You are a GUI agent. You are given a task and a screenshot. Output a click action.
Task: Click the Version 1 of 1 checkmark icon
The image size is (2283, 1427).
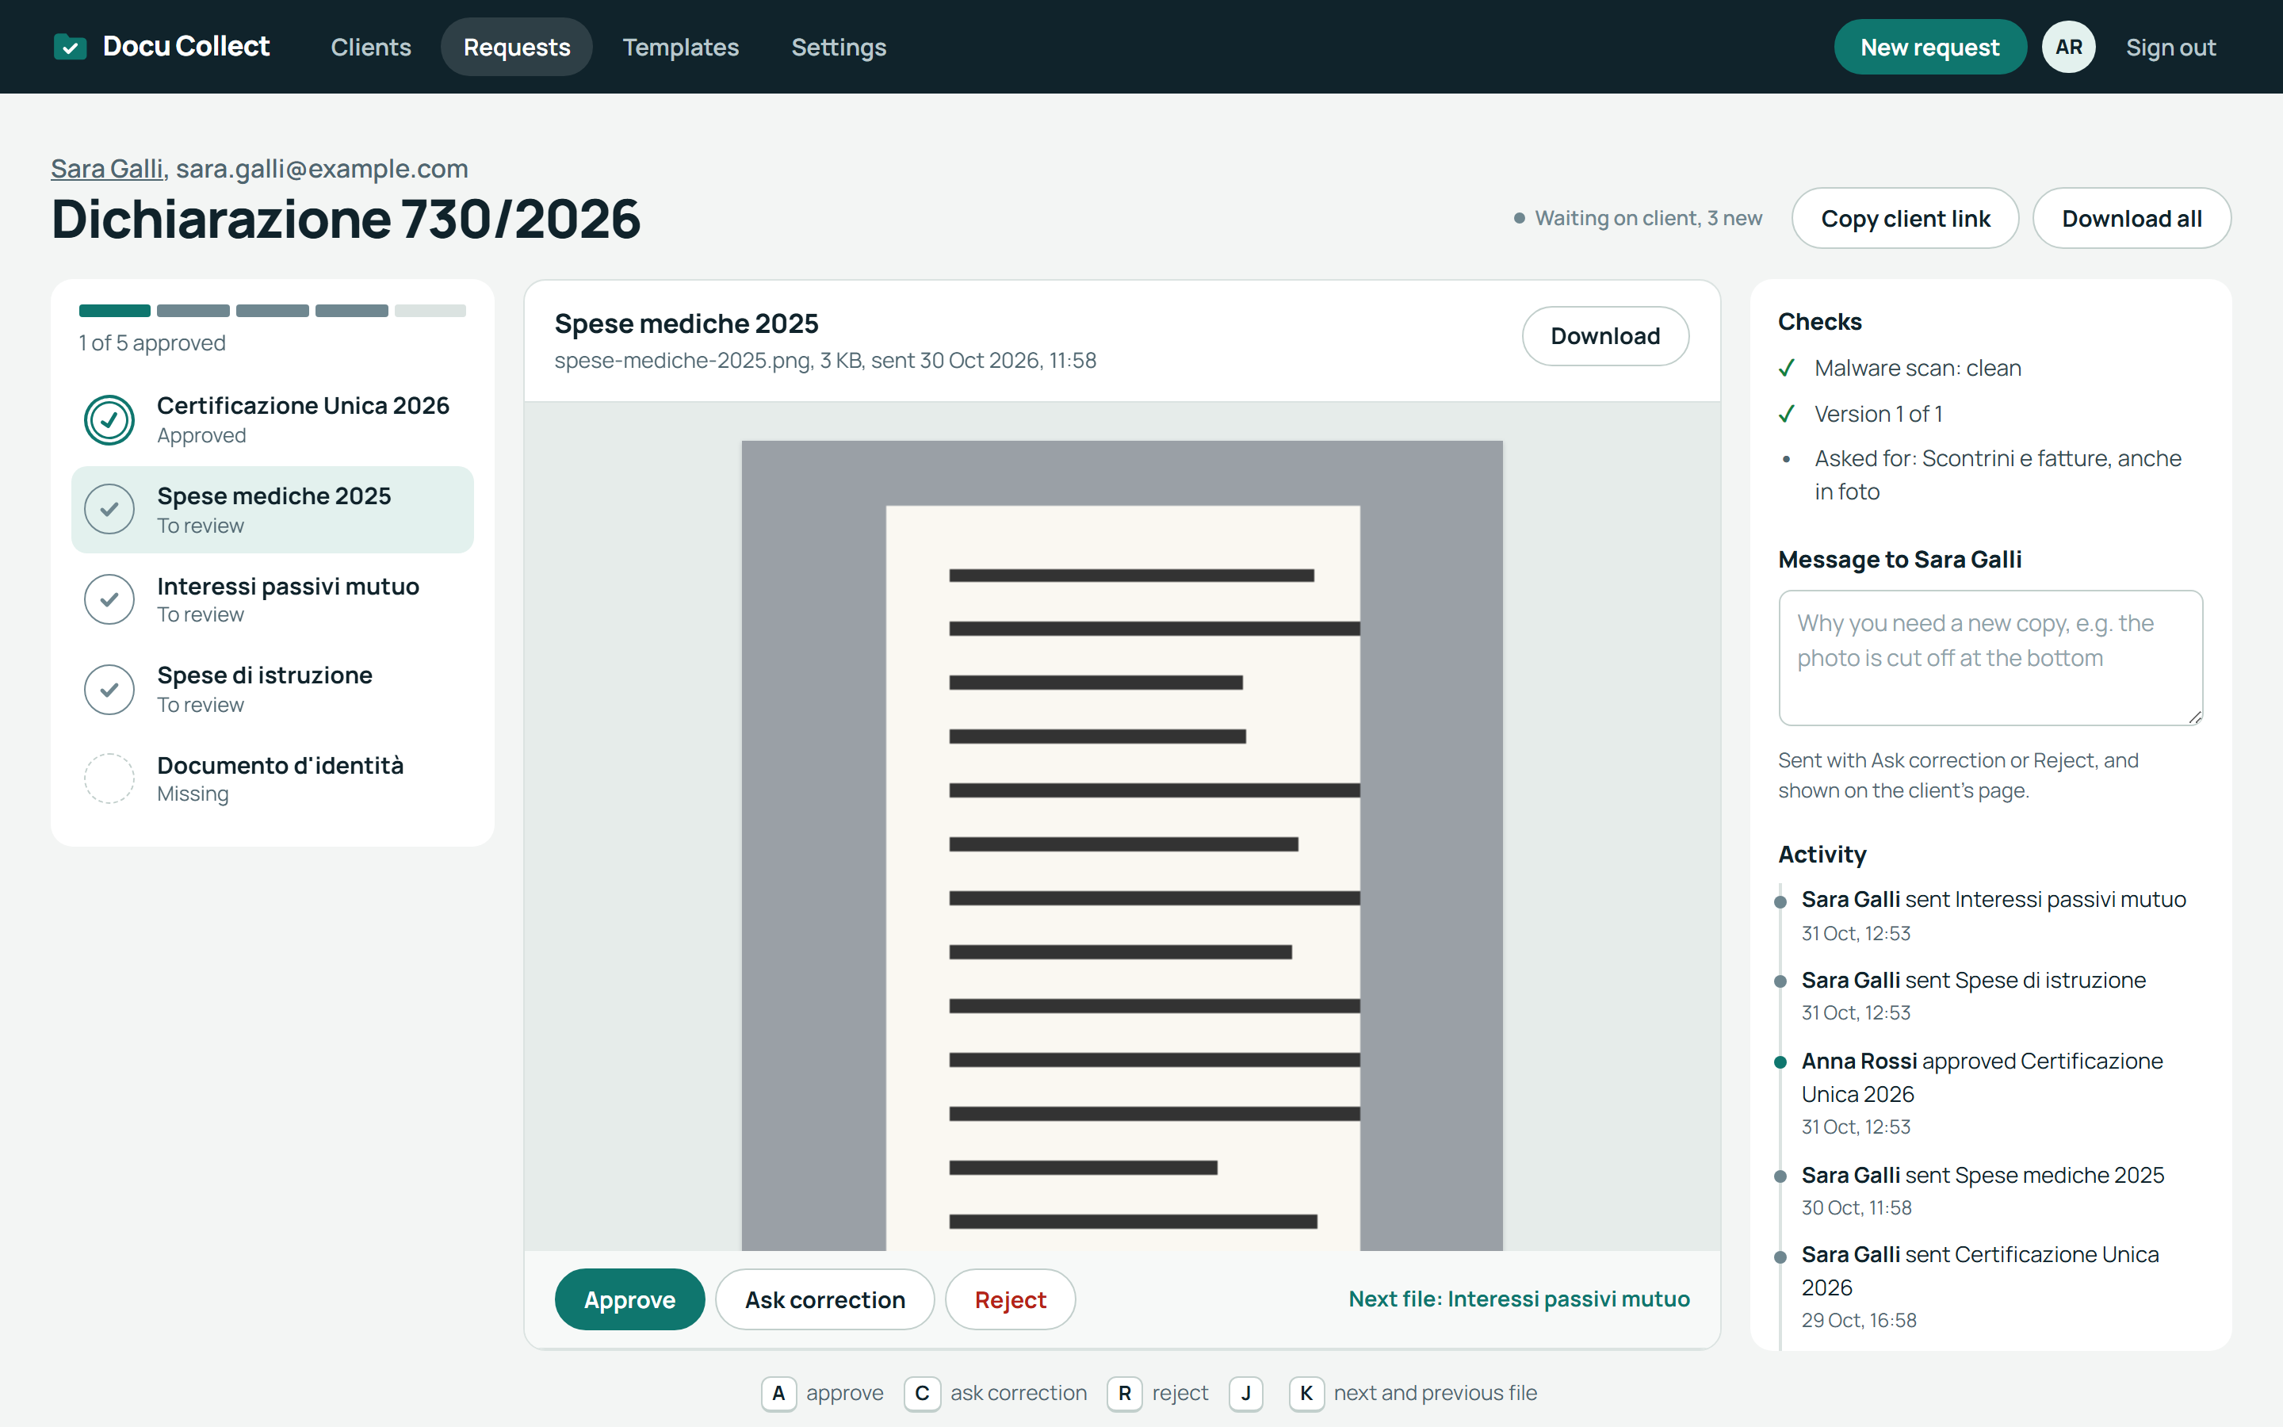point(1786,415)
